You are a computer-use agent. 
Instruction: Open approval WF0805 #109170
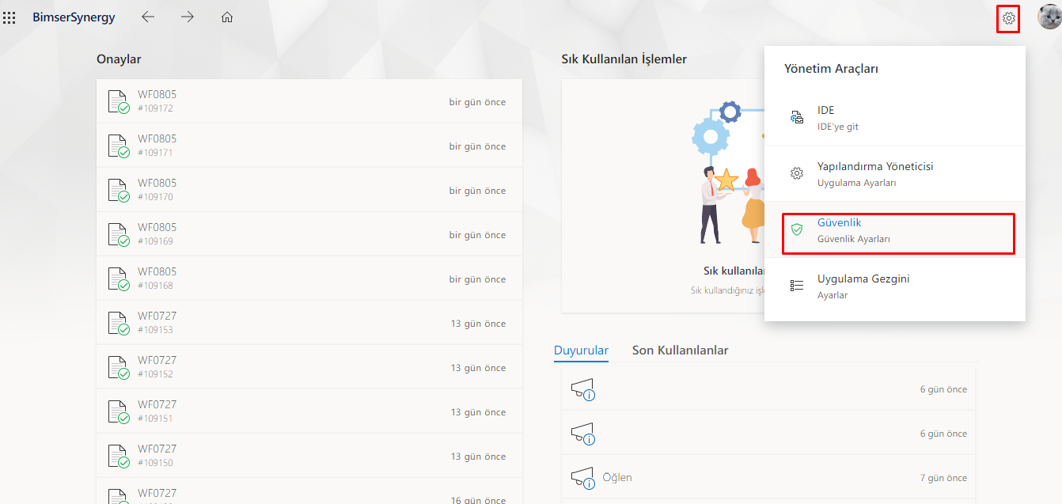click(x=309, y=190)
